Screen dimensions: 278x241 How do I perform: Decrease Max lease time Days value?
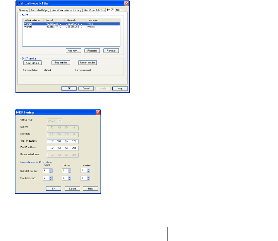pyautogui.click(x=51, y=179)
